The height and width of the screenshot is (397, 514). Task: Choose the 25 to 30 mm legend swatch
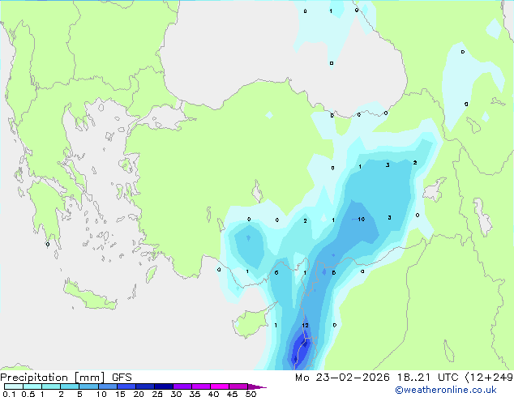coord(164,386)
